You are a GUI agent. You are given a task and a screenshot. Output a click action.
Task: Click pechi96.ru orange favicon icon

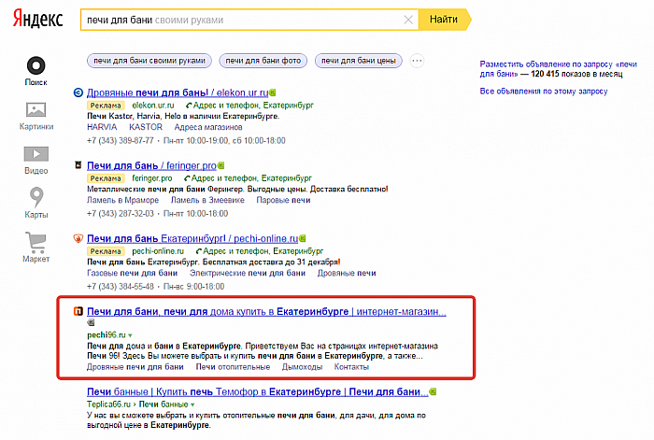point(78,311)
